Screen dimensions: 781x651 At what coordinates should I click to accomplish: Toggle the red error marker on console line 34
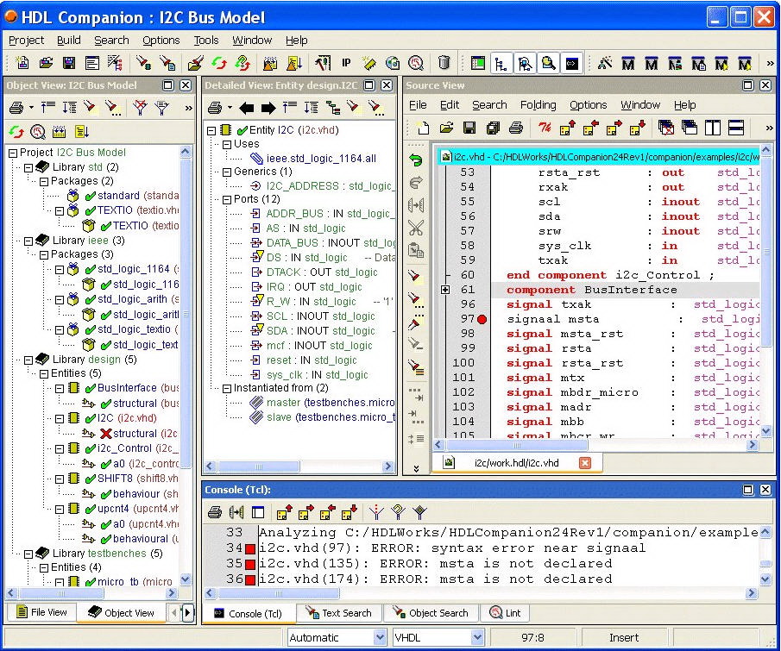(x=250, y=548)
